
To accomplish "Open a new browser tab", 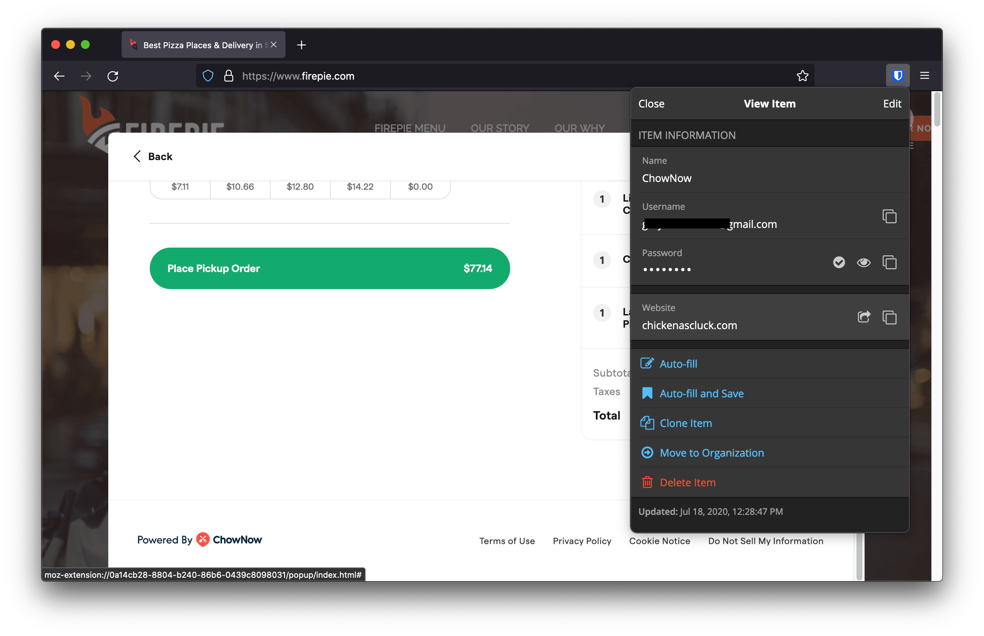I will (x=301, y=45).
